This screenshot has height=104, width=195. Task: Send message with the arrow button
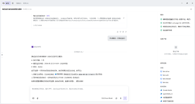[125, 98]
